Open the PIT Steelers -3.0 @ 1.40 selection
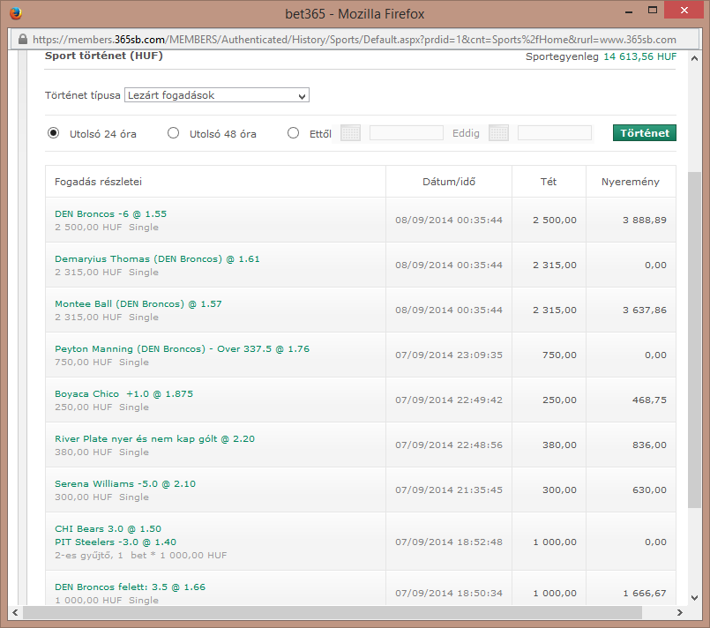The image size is (710, 628). pyautogui.click(x=116, y=542)
